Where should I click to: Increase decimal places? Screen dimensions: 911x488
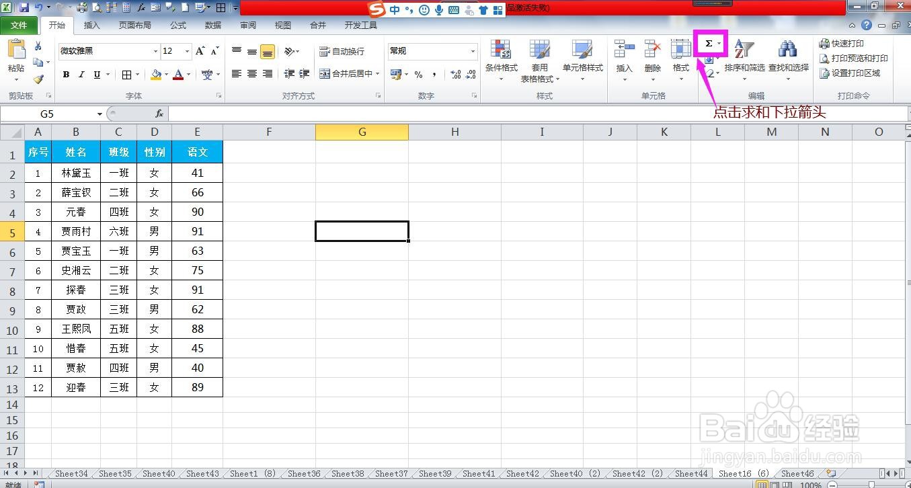pos(455,75)
